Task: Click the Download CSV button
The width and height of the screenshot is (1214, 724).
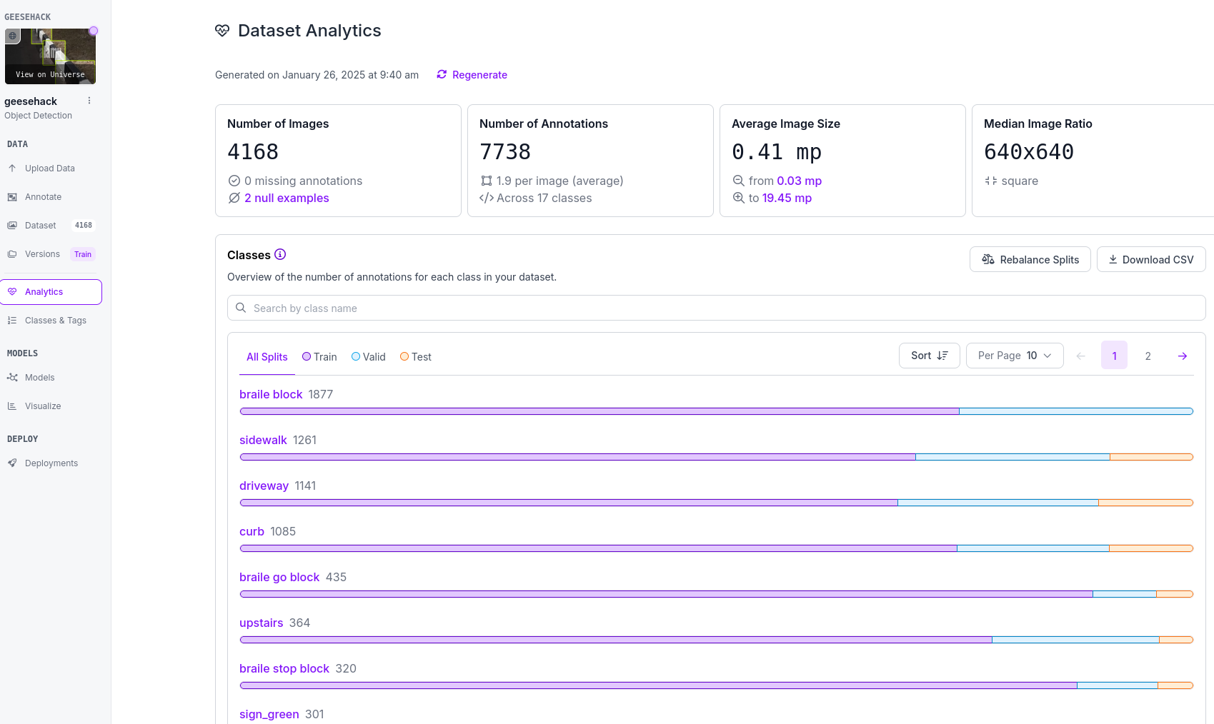Action: coord(1151,259)
